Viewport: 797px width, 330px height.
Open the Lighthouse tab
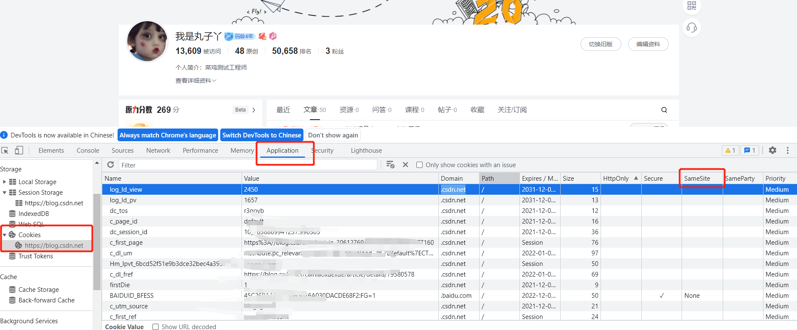(366, 151)
